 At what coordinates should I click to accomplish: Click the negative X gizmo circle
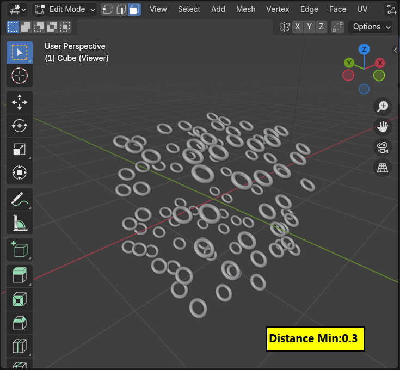[x=348, y=76]
